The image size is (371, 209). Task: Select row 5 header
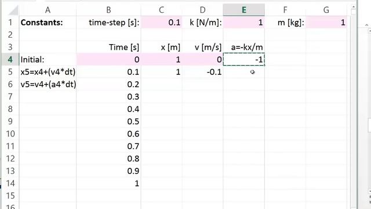tap(10, 72)
